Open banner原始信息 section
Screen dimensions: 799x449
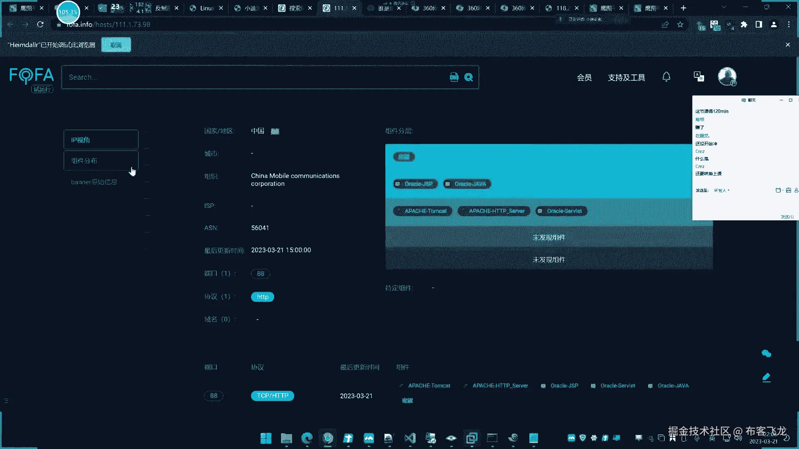click(94, 182)
